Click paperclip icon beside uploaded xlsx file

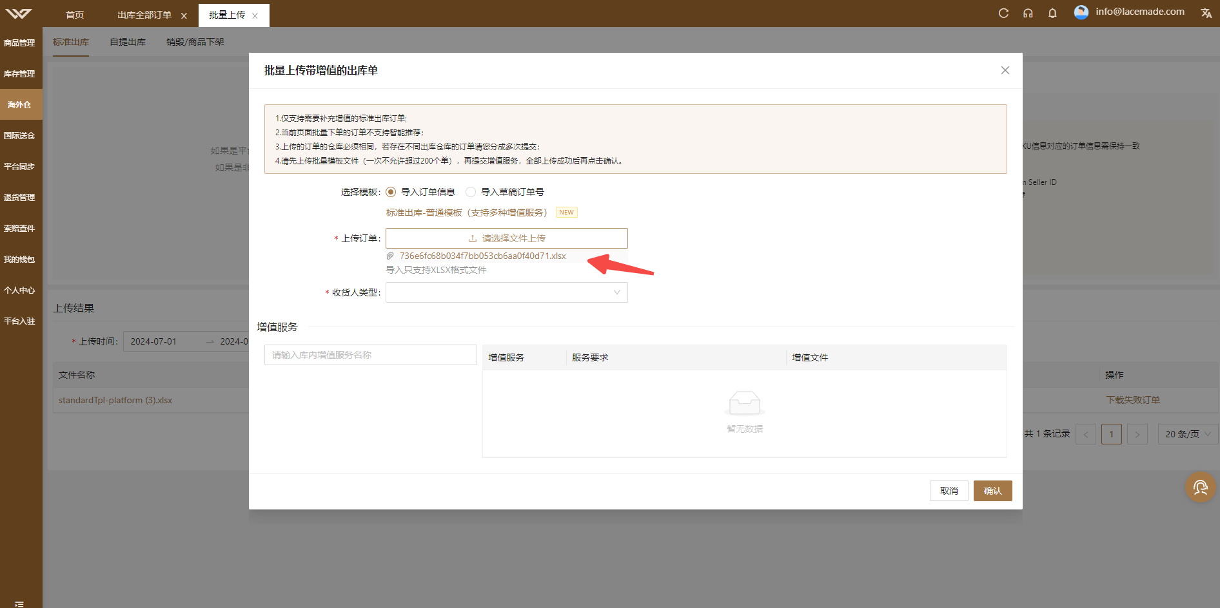coord(390,256)
